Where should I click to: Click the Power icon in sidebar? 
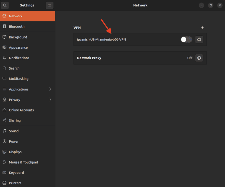point(4,141)
